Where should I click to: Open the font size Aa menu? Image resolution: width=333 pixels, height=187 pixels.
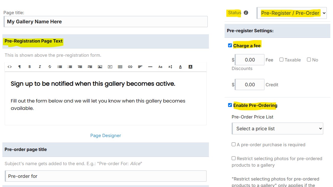[160, 67]
